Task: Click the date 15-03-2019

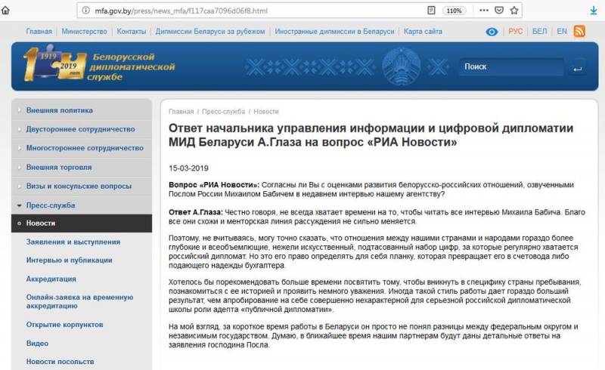Action: 188,168
